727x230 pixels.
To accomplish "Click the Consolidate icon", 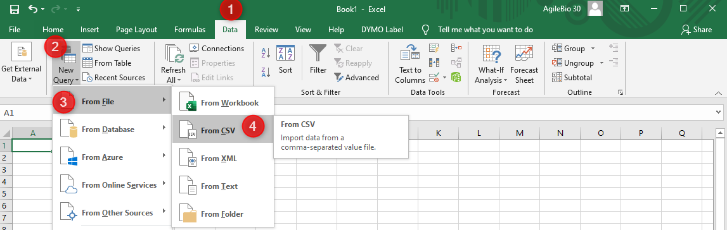I will click(456, 47).
